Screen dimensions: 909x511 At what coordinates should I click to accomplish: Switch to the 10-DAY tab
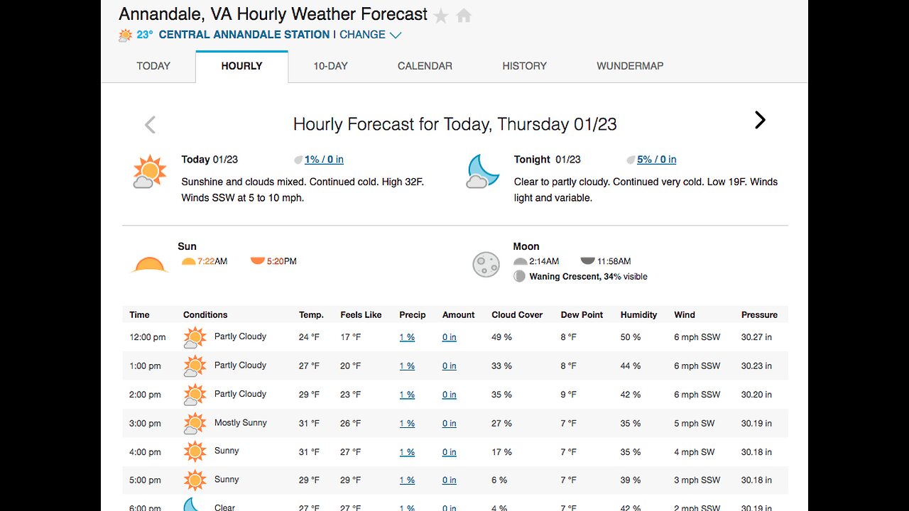coord(330,66)
